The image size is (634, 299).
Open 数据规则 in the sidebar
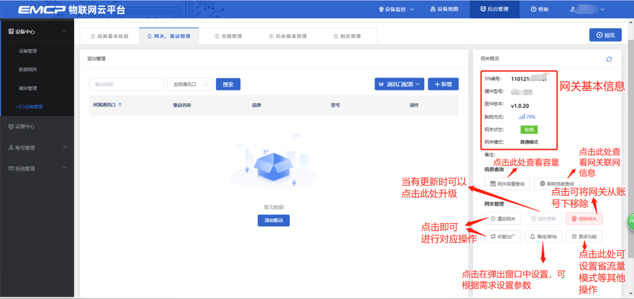click(x=28, y=70)
